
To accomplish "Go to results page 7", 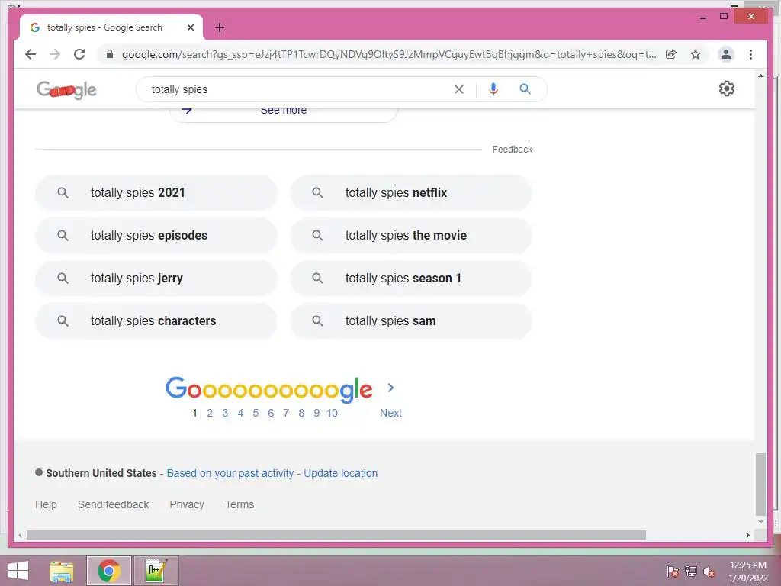I will (286, 413).
